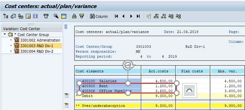The width and height of the screenshot is (245, 110).
Task: Click the icon beside 3301004 R&D Div-2
Action: click(17, 51)
